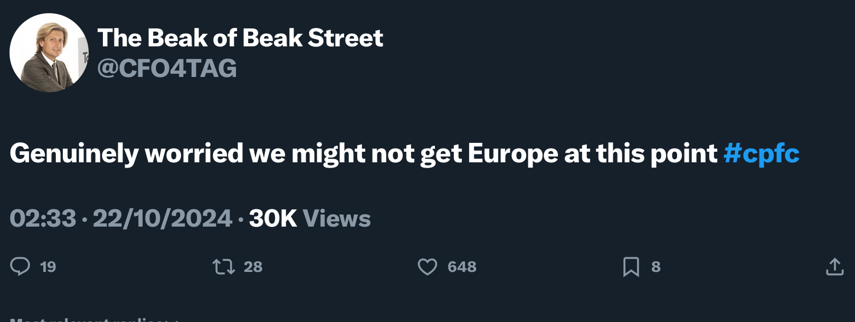Open the share menu via upload arrow icon
855x322 pixels.
coord(835,267)
